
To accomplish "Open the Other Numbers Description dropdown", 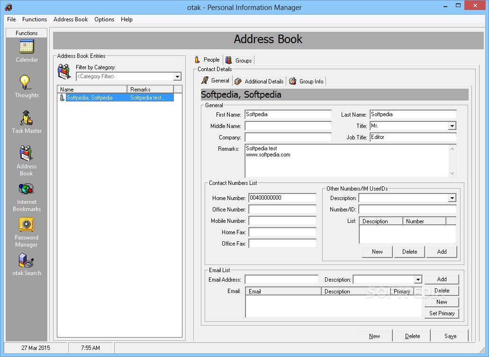I will 452,198.
